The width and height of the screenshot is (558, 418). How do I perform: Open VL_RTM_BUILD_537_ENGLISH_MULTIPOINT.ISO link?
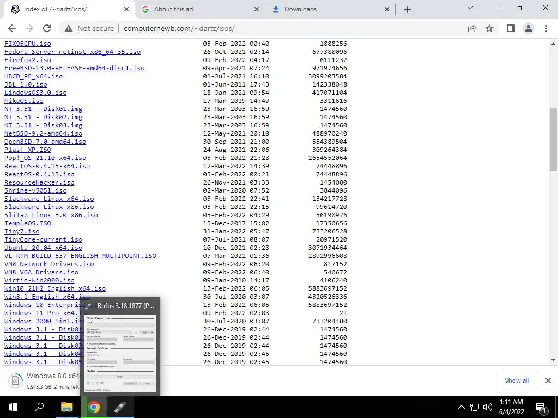[81, 256]
